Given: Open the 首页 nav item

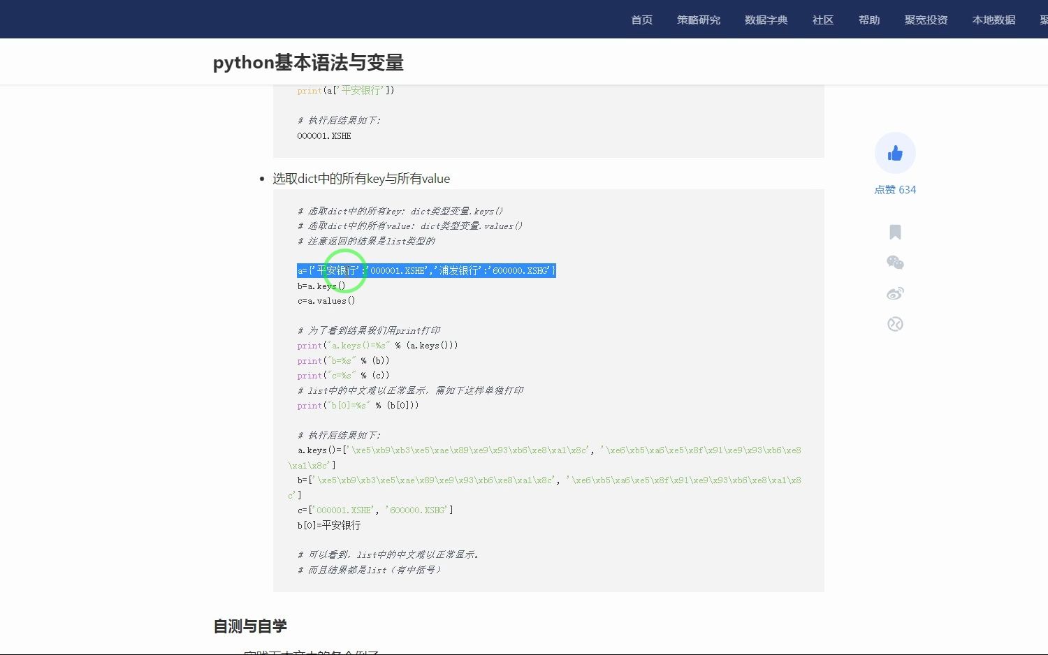Looking at the screenshot, I should [x=641, y=20].
